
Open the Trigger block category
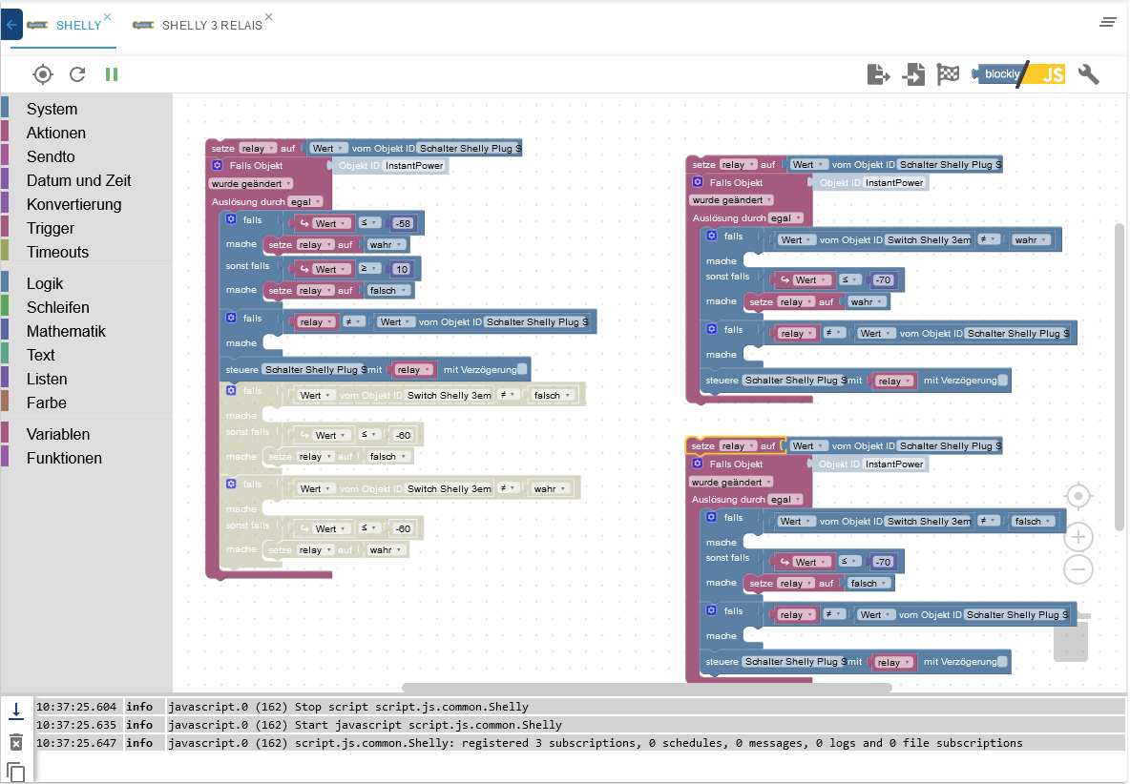[51, 228]
